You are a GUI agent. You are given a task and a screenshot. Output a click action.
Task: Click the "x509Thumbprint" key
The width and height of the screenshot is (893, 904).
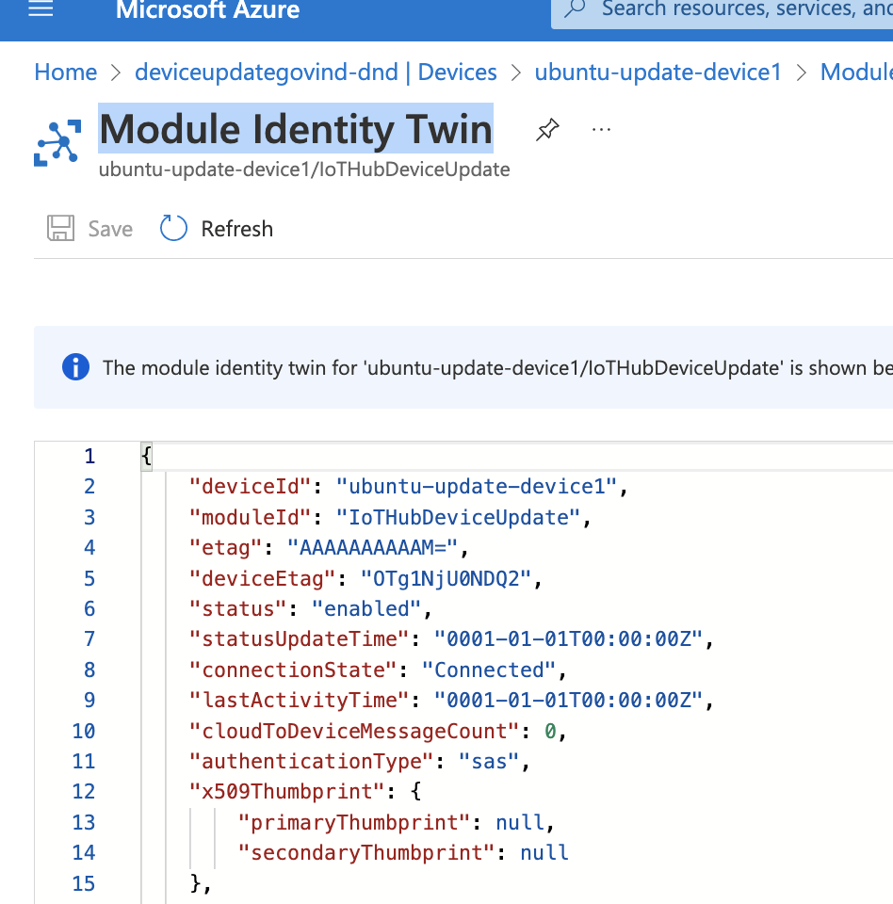[x=287, y=792]
